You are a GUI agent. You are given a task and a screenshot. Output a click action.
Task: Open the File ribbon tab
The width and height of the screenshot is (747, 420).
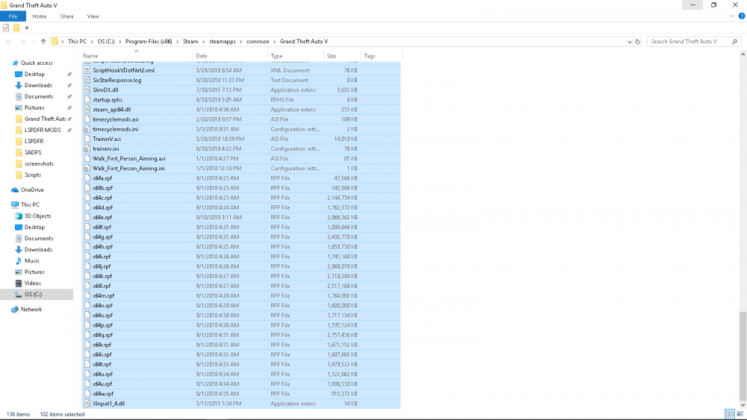tap(13, 16)
